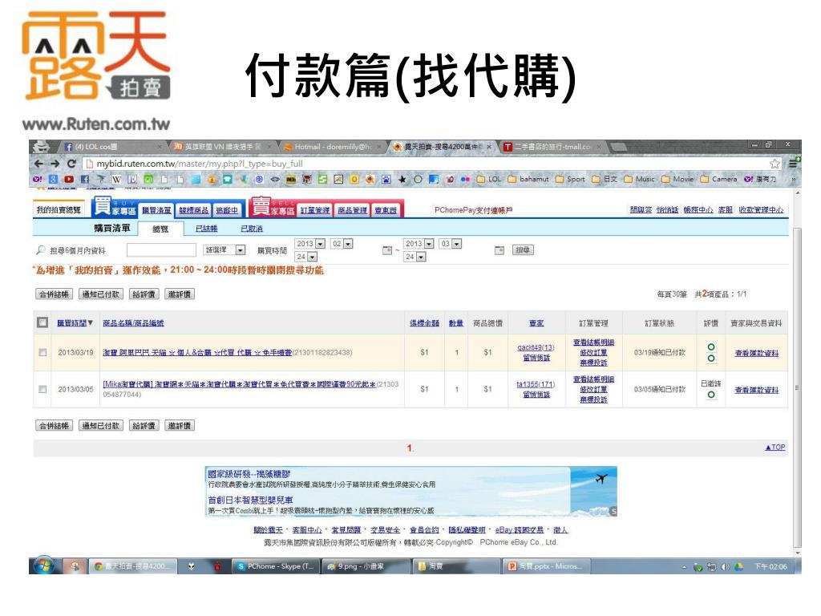Switch to the LOL cos Facebook tab
The height and width of the screenshot is (616, 821).
112,147
